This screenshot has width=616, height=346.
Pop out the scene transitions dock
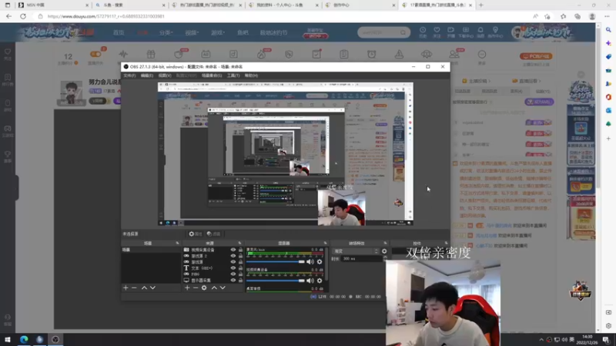(x=385, y=243)
